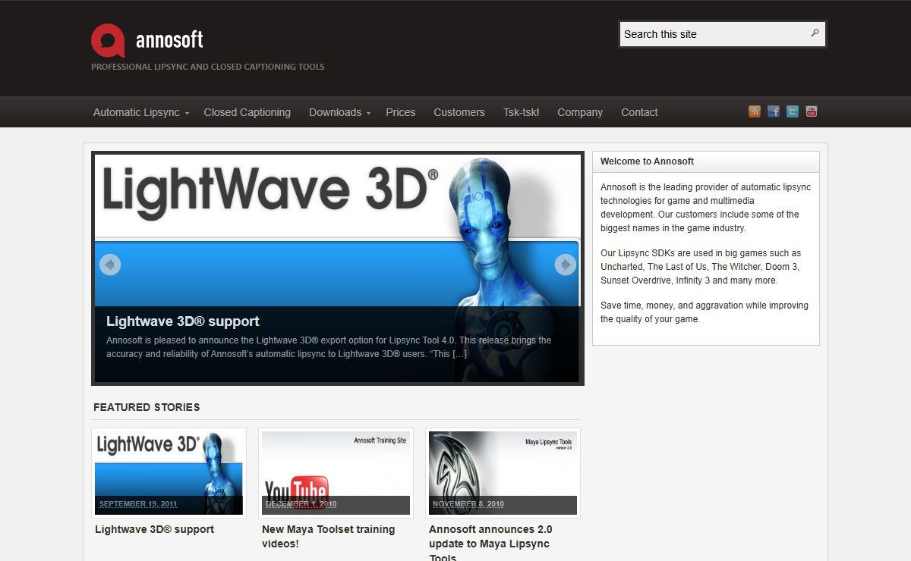Open the Twitter social icon
Image resolution: width=911 pixels, height=561 pixels.
coord(793,111)
